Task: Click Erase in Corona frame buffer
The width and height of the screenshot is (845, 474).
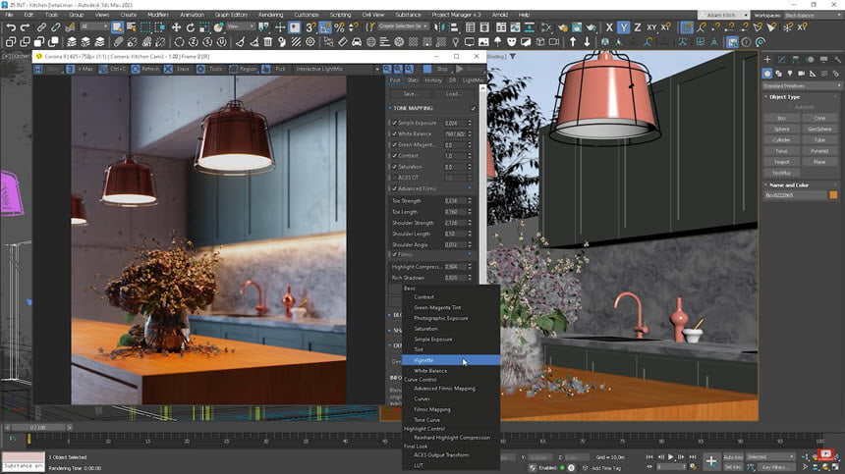Action: 178,69
